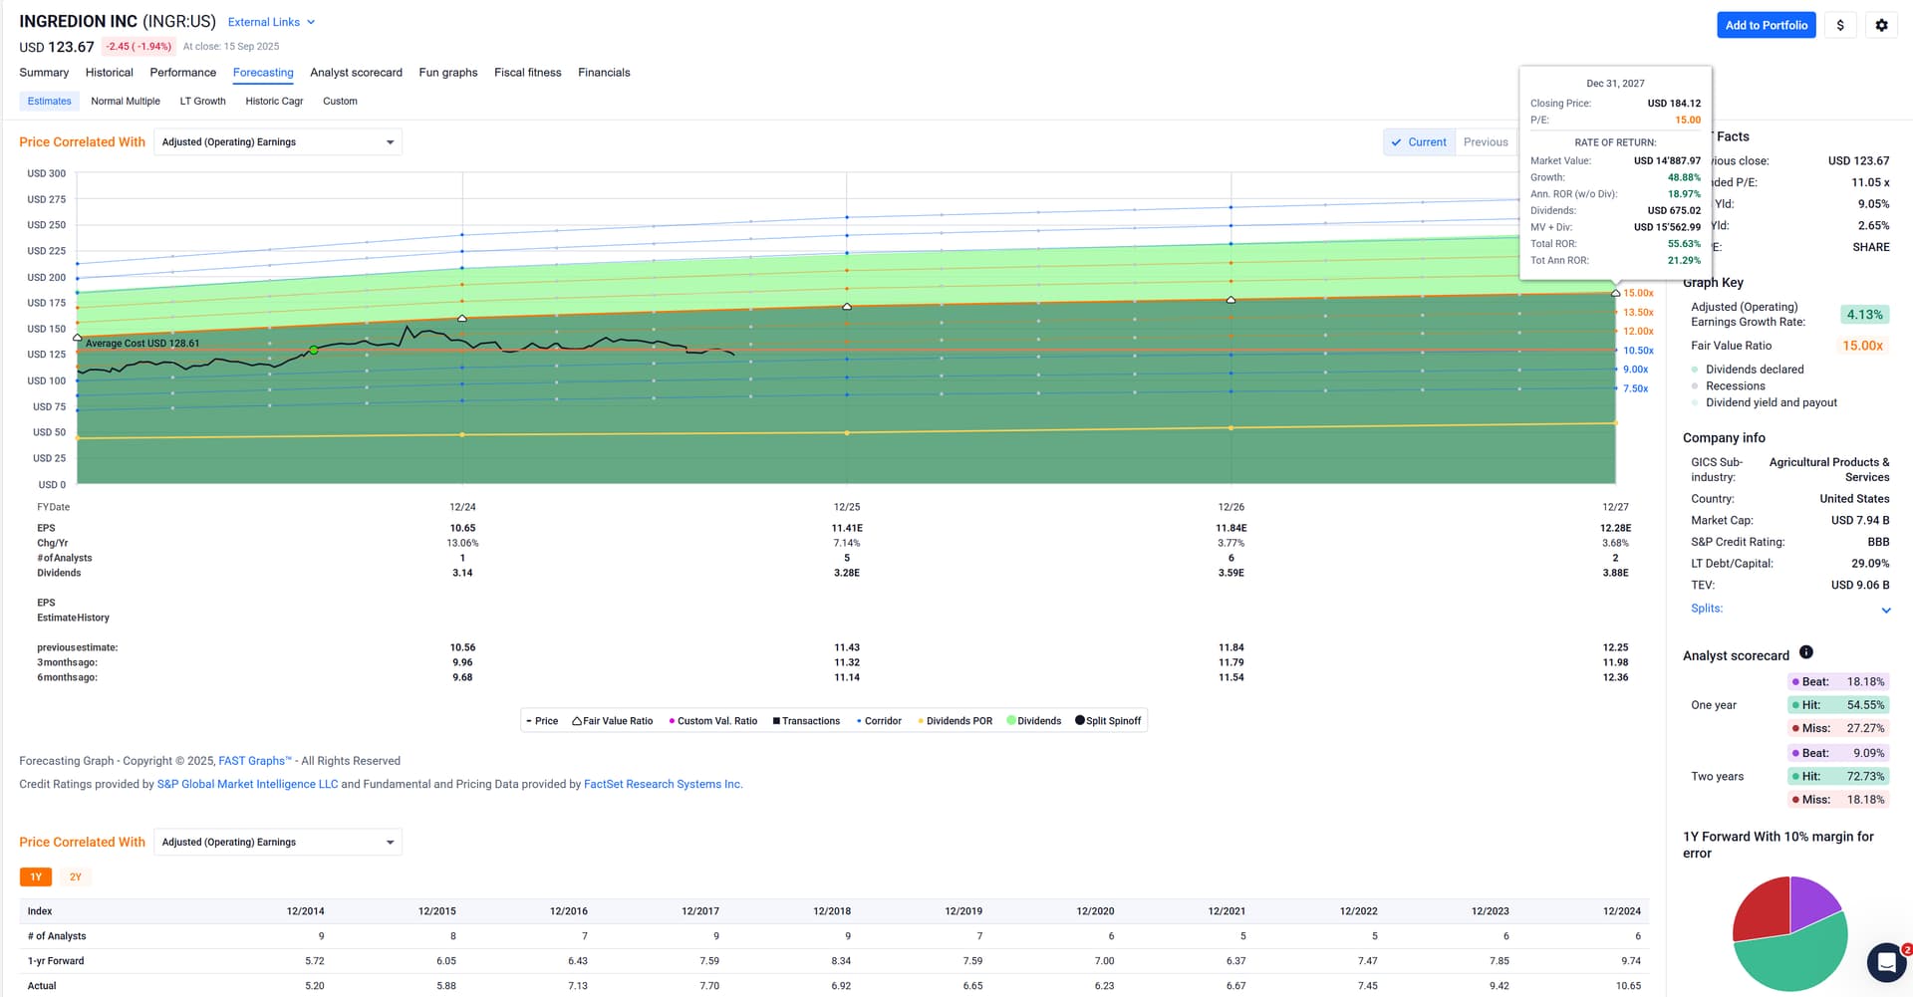Toggle the Transactions square legend icon
This screenshot has width=1913, height=997.
(x=776, y=721)
